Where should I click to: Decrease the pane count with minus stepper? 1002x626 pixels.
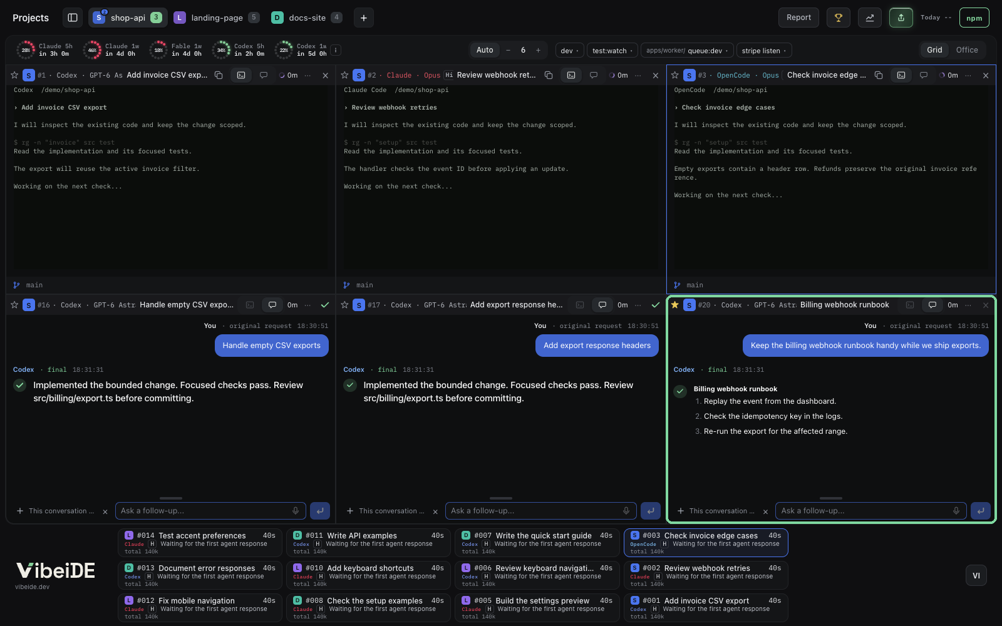pos(508,50)
